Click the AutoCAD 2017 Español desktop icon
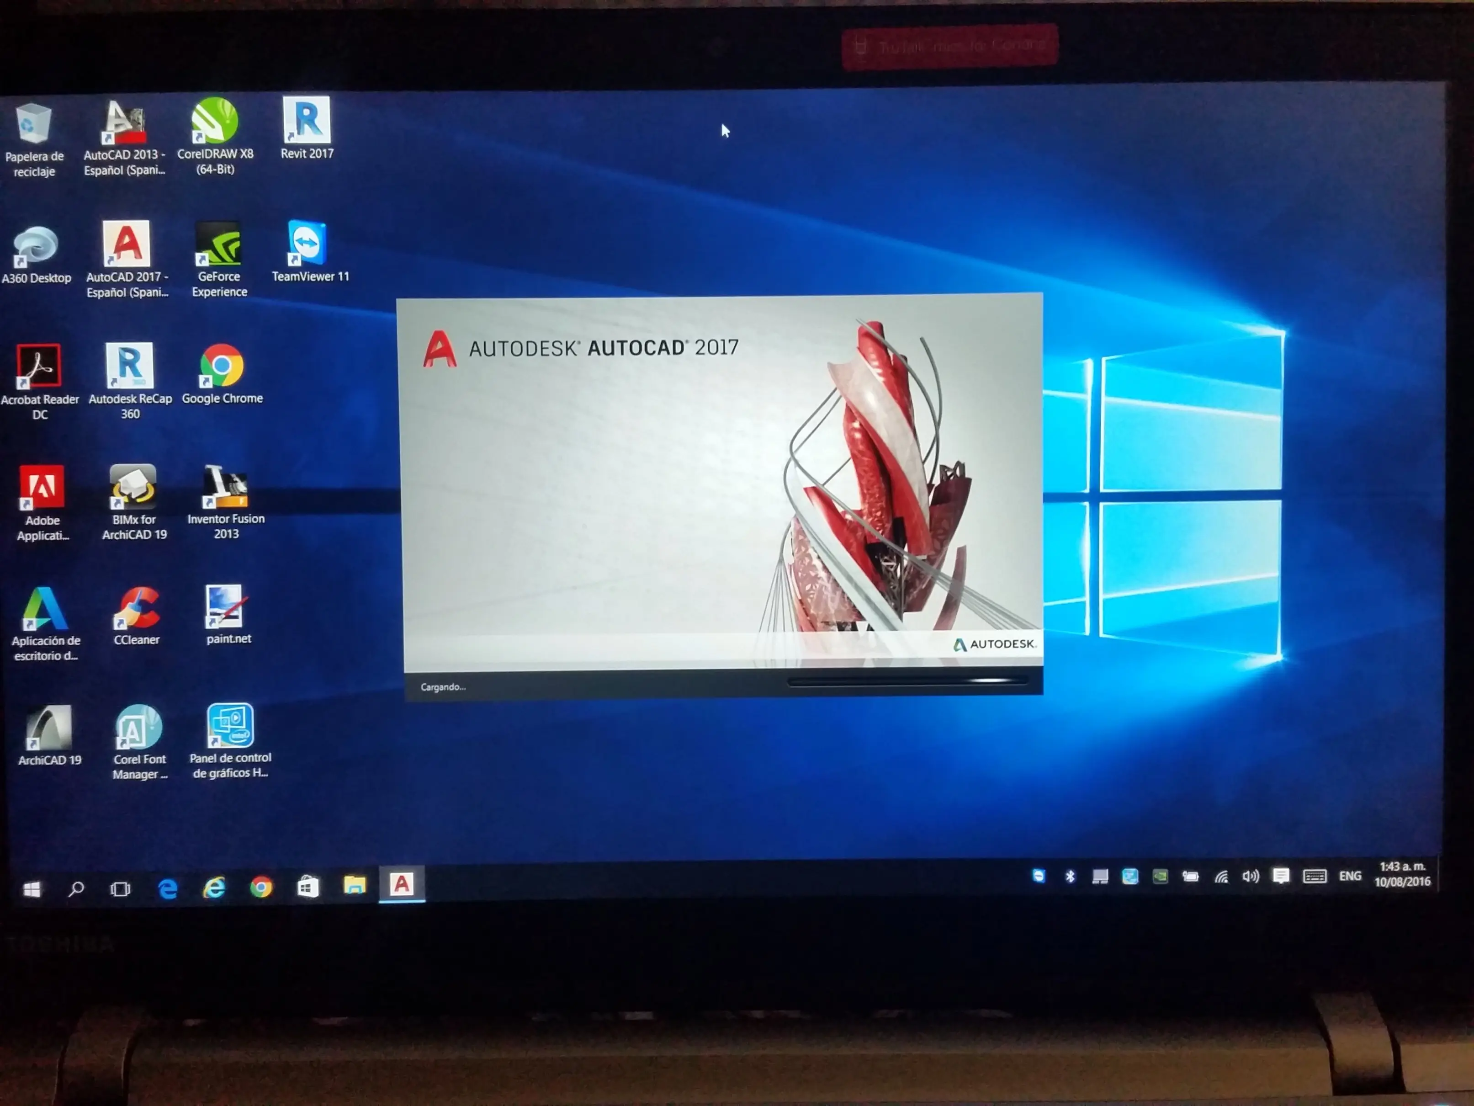The width and height of the screenshot is (1474, 1106). coord(127,259)
